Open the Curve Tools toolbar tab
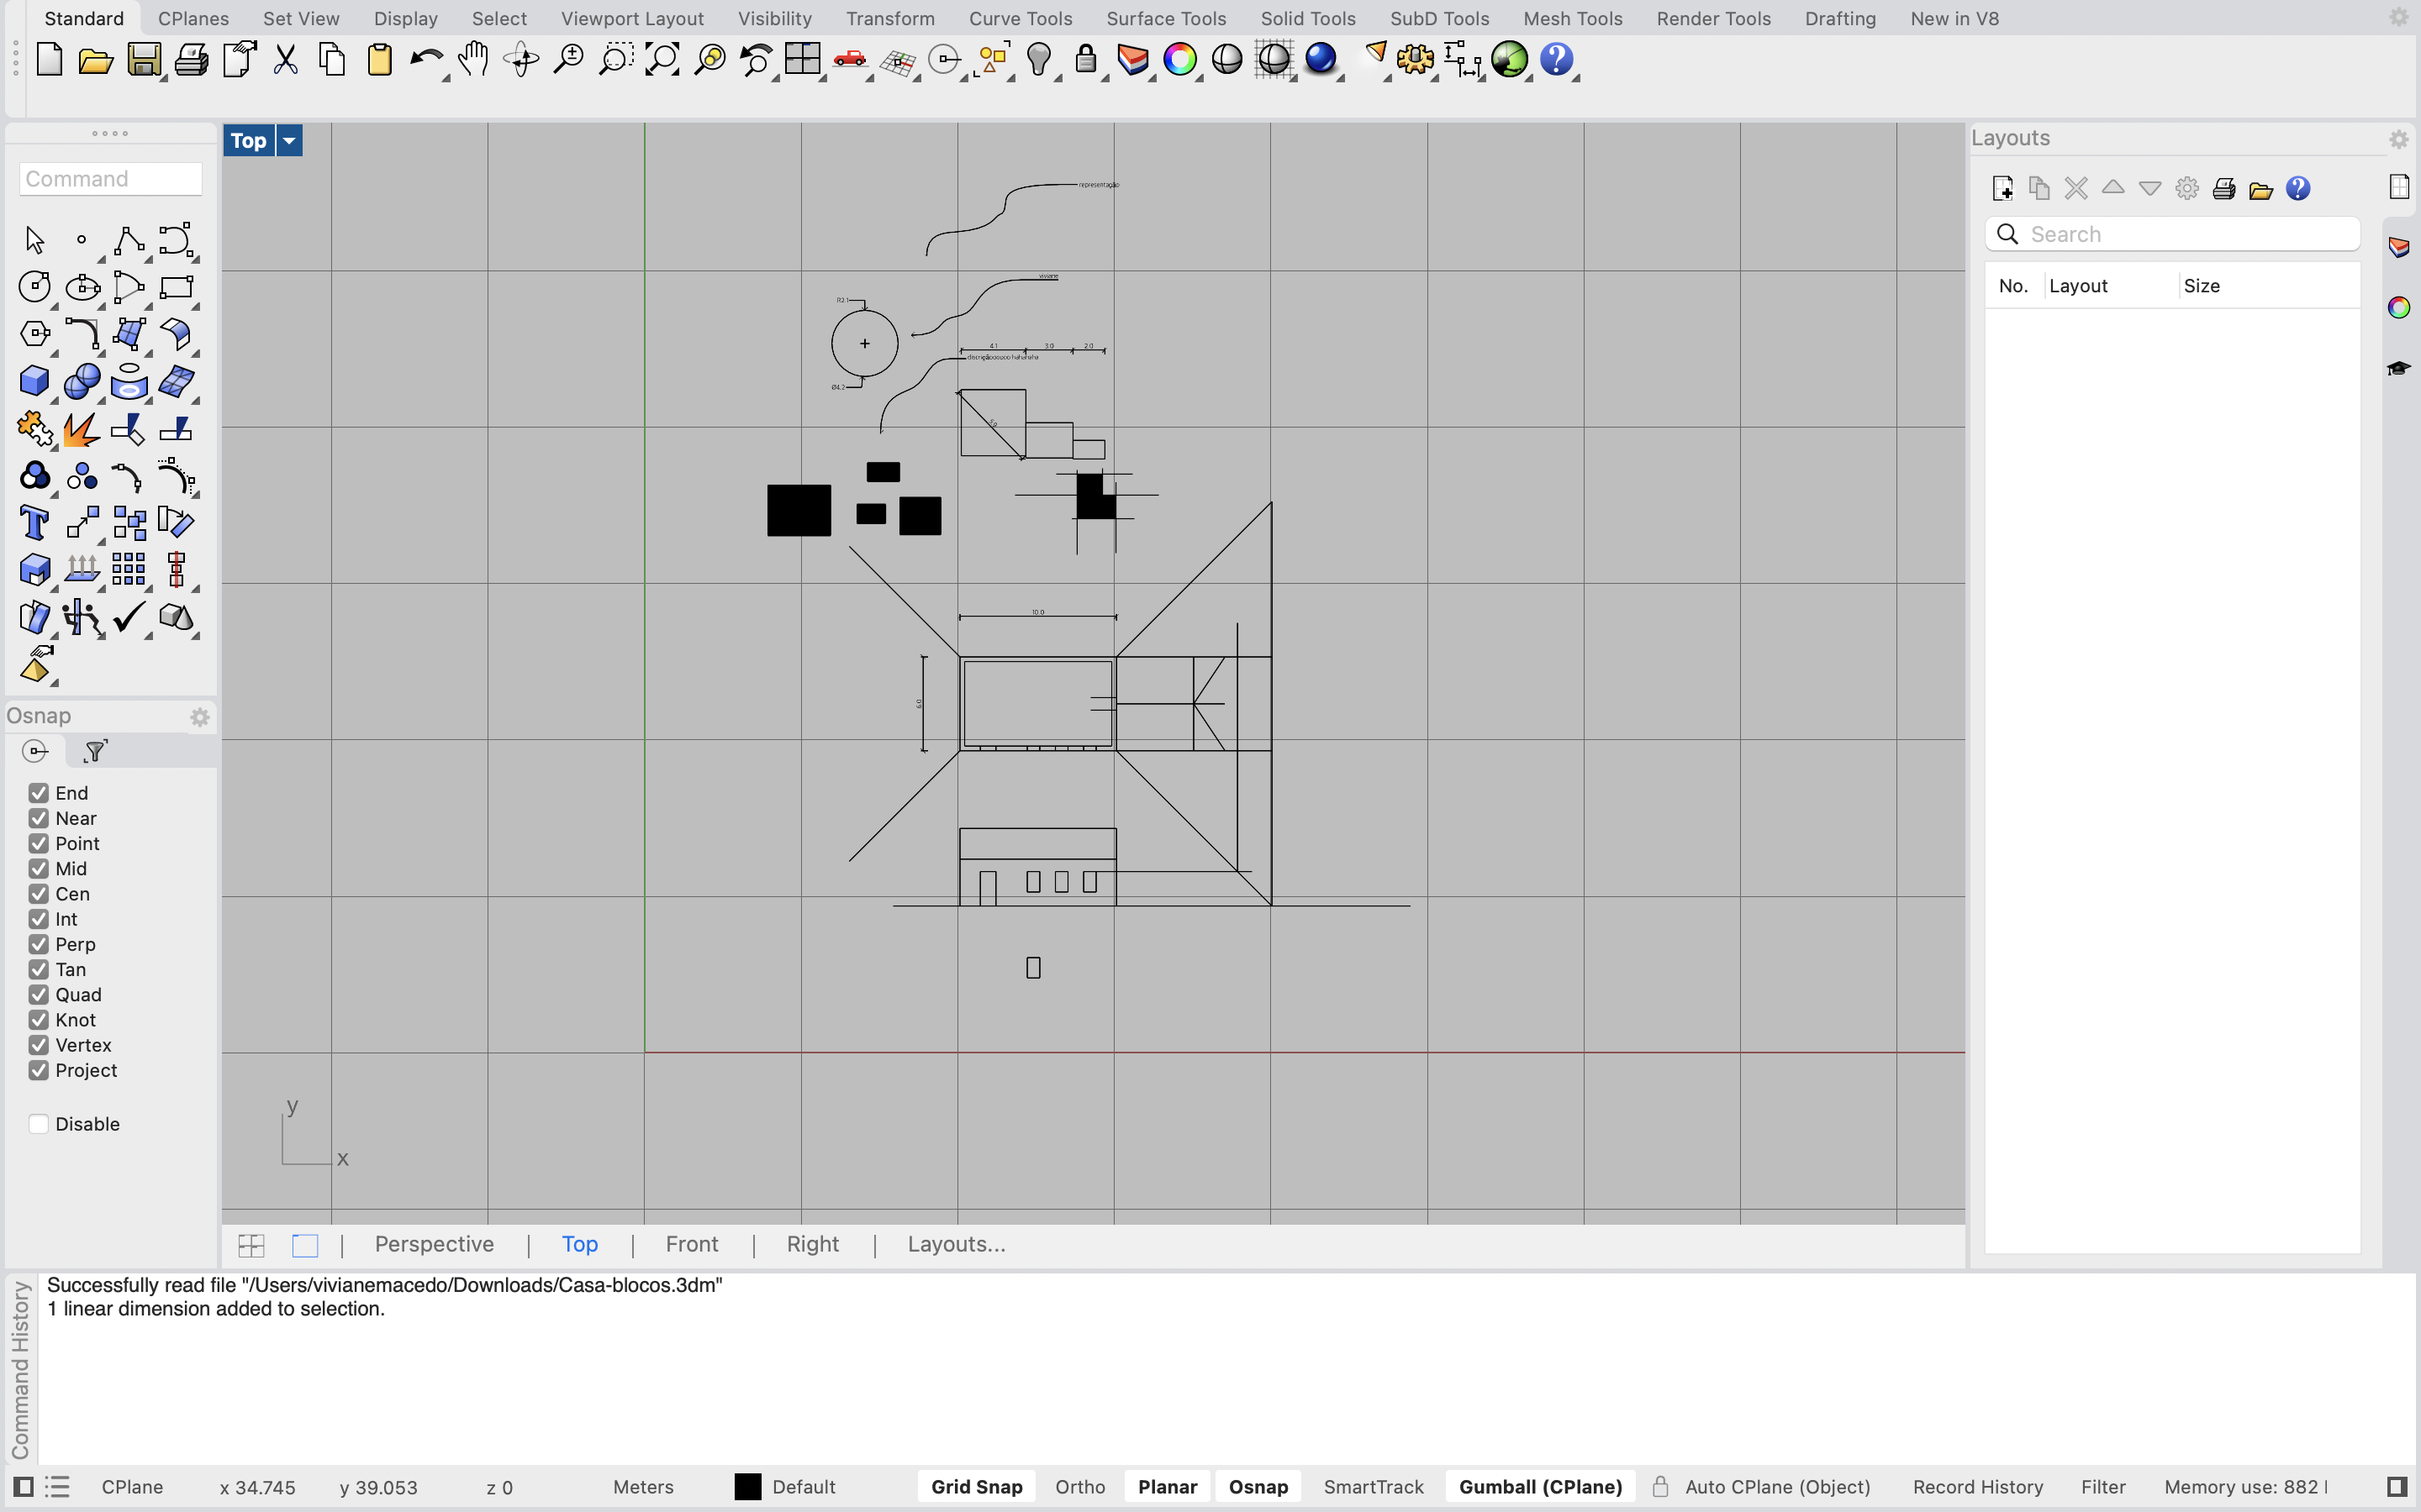The height and width of the screenshot is (1512, 2421). point(1020,18)
